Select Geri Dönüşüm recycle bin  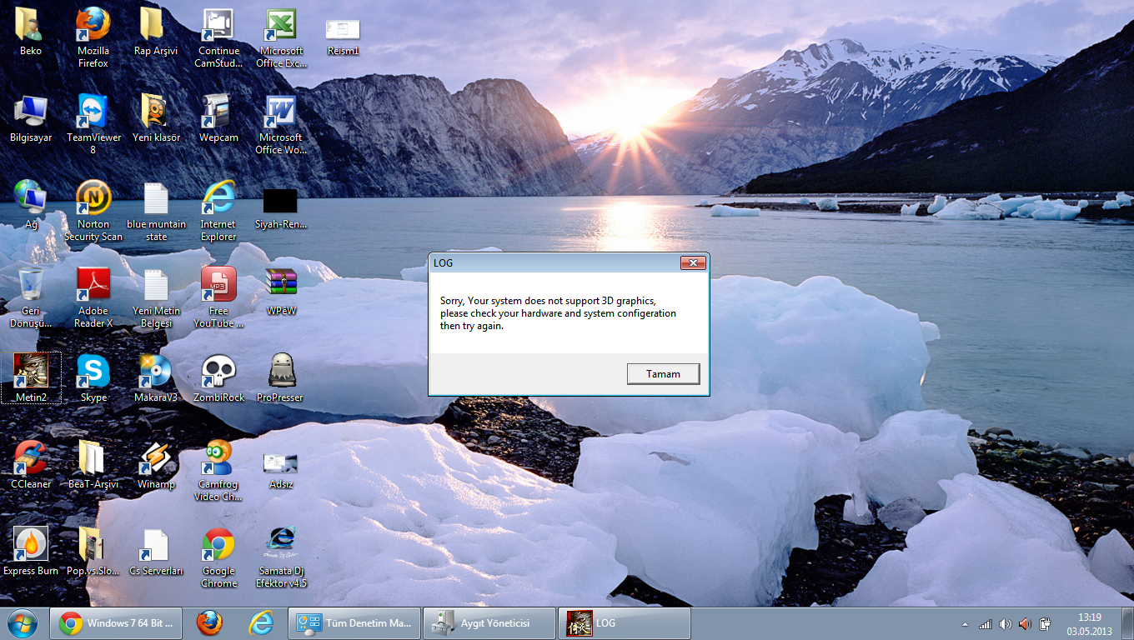click(31, 297)
